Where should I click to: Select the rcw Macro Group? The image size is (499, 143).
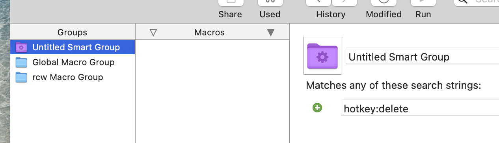point(73,77)
